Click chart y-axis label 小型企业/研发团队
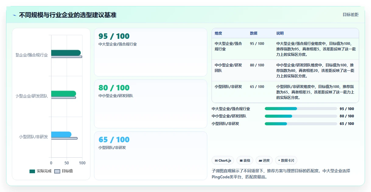371x192 pixels. click(32, 96)
